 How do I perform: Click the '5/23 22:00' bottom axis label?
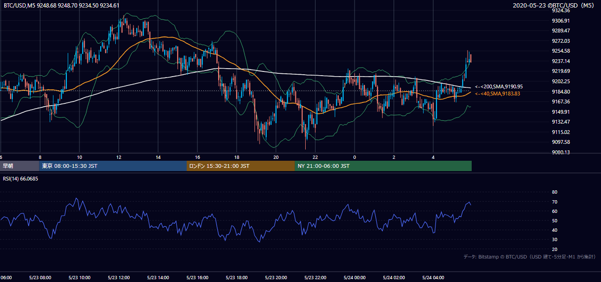(x=315, y=277)
